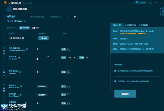This screenshot has height=111, width=164.
Task: Click the F1 hotkey box for Credits Cheat
Action: point(66,49)
